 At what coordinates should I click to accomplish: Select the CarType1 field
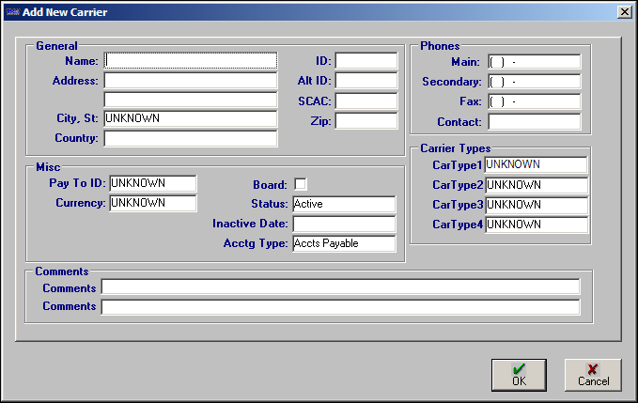(536, 165)
